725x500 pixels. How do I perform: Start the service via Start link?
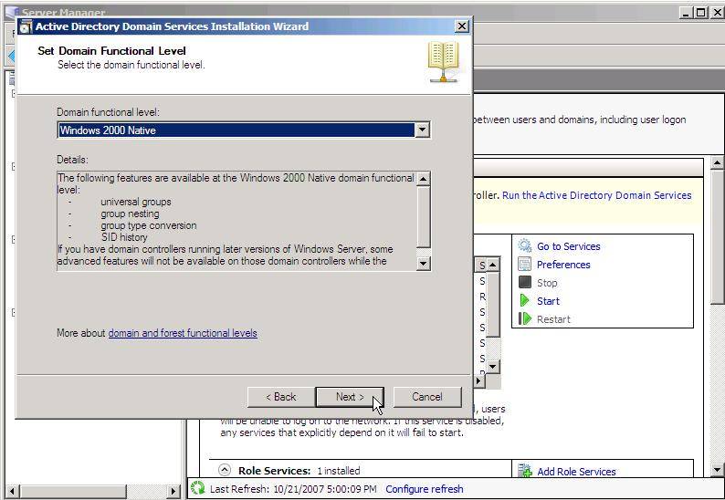(x=548, y=301)
